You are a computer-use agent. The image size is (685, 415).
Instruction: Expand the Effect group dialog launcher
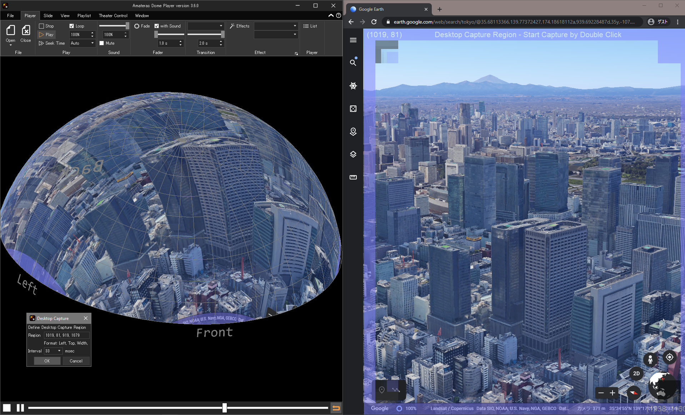pyautogui.click(x=296, y=54)
